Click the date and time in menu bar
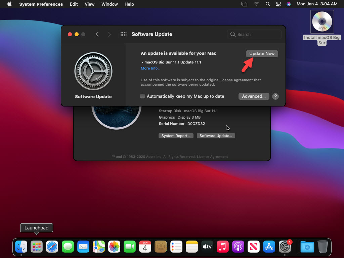This screenshot has height=258, width=344. pyautogui.click(x=317, y=4)
